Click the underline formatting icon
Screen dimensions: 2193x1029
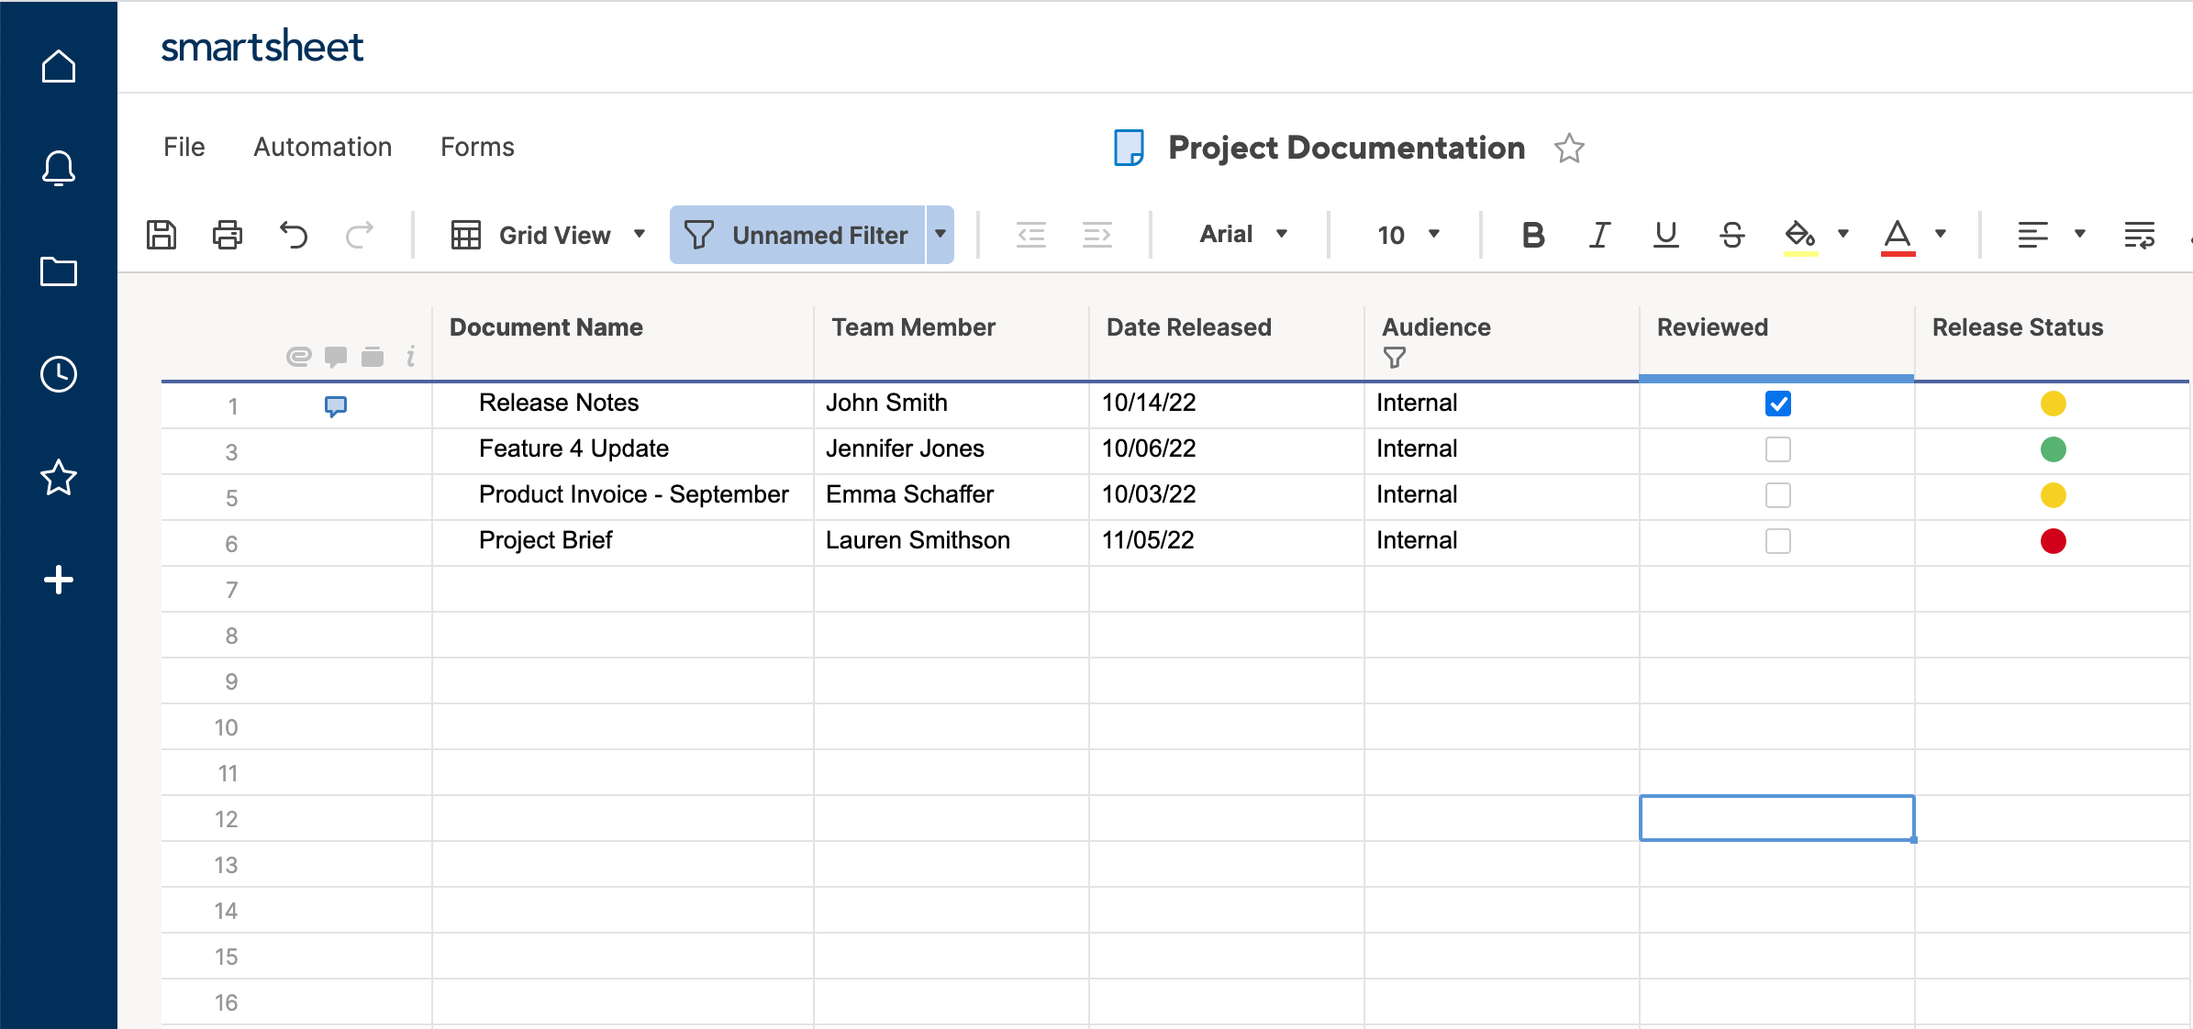point(1665,234)
